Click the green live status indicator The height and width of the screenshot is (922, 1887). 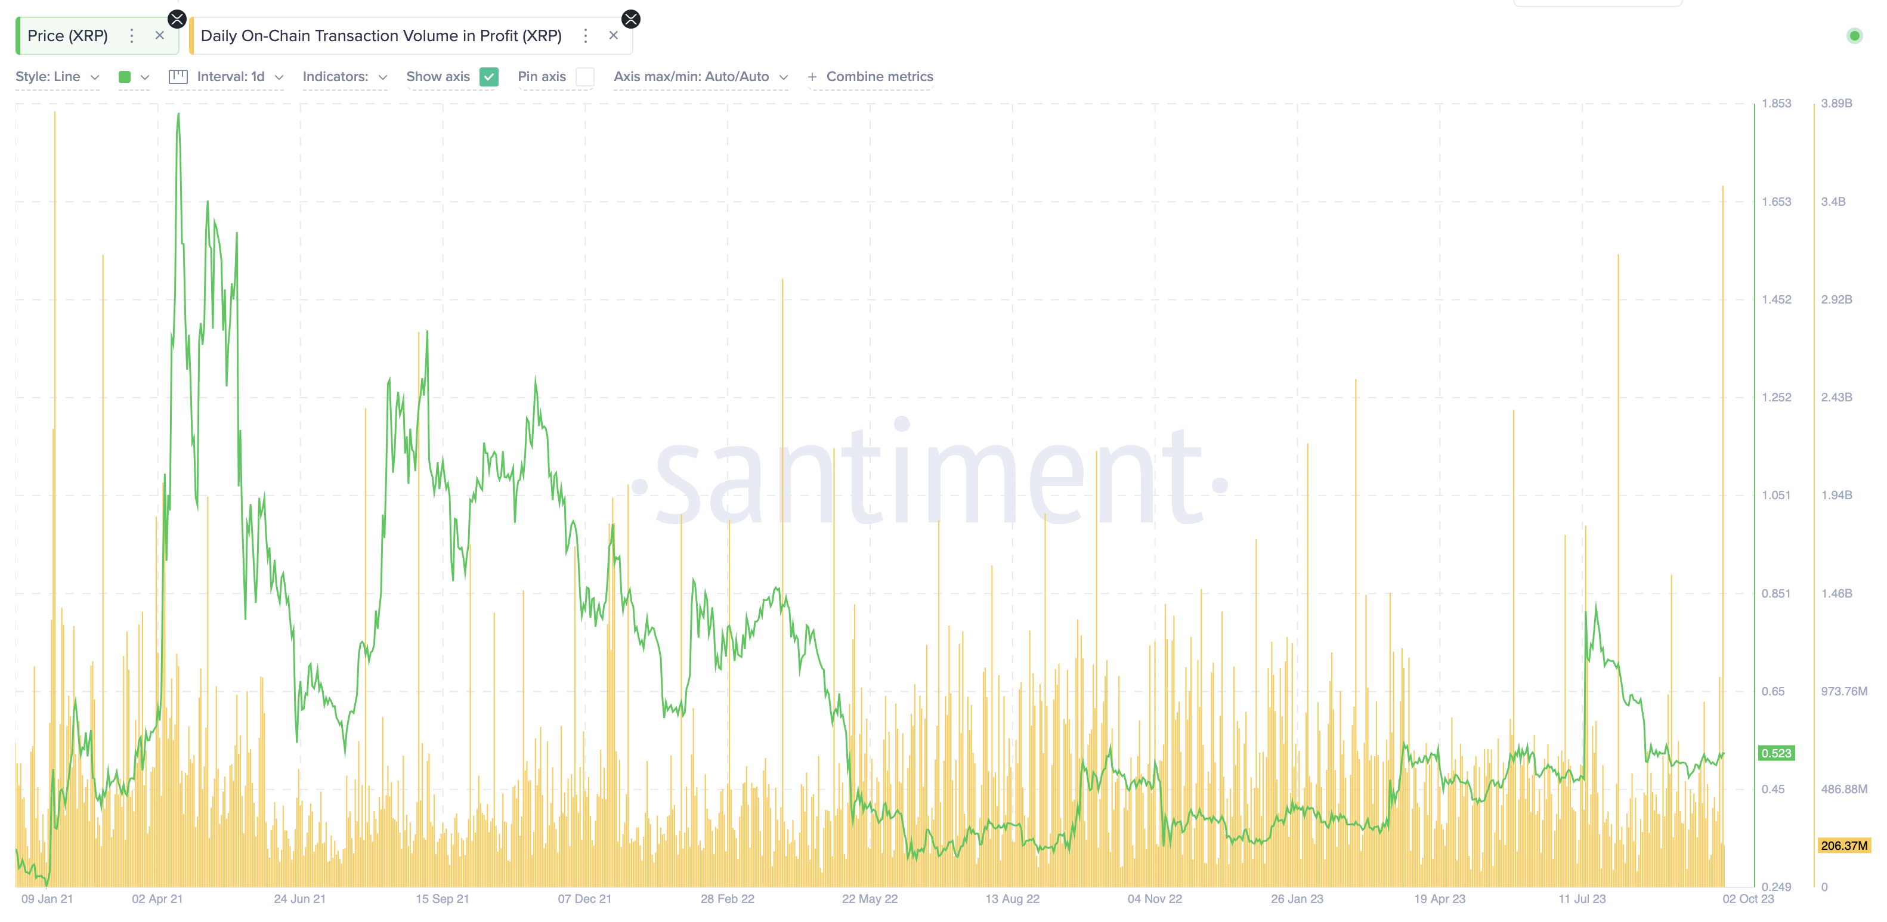(1854, 36)
